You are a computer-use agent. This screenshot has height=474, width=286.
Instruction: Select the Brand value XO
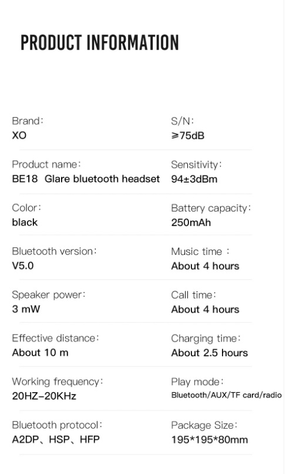(x=19, y=135)
